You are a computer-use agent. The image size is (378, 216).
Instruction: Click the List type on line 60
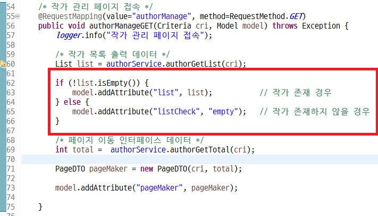[x=64, y=64]
